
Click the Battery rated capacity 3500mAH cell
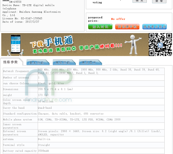101,151
